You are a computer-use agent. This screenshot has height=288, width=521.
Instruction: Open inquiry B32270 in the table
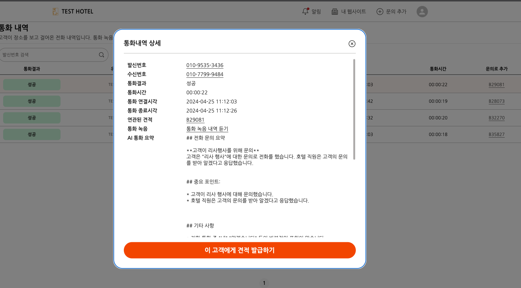pos(496,118)
